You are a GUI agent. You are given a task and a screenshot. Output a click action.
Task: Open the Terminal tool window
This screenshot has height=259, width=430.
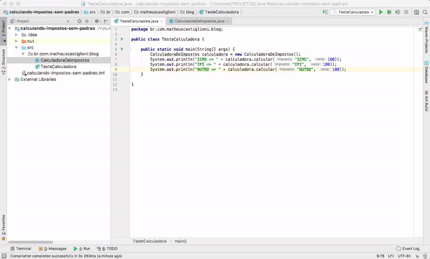click(21, 248)
